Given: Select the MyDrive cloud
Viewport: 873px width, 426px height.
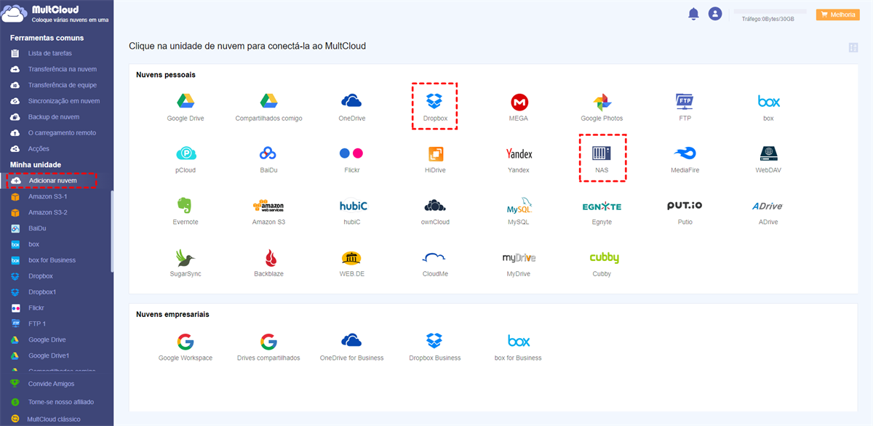Looking at the screenshot, I should click(519, 258).
